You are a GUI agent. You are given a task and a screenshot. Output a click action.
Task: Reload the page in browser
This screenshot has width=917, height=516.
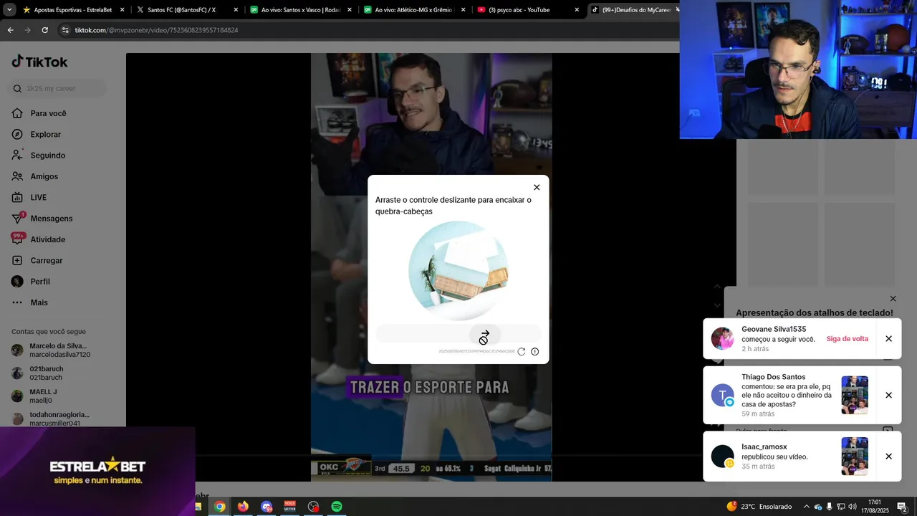44,30
